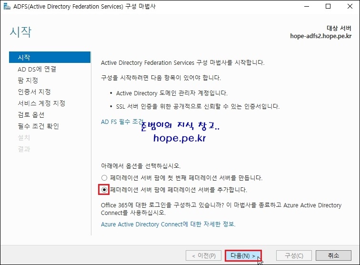This screenshot has height=265, width=360.
Task: Click the 아래에서 옵션을 선택하십시오 text
Action: point(141,166)
